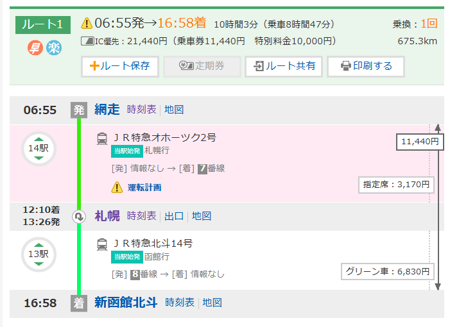Click the 着 arrival marker
Image resolution: width=450 pixels, height=327 pixels.
79,303
